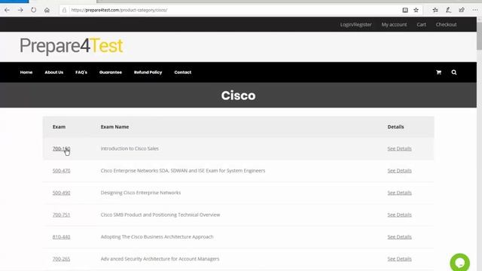Image resolution: width=482 pixels, height=271 pixels.
Task: See Details for exam 500-470 row
Action: coord(399,171)
